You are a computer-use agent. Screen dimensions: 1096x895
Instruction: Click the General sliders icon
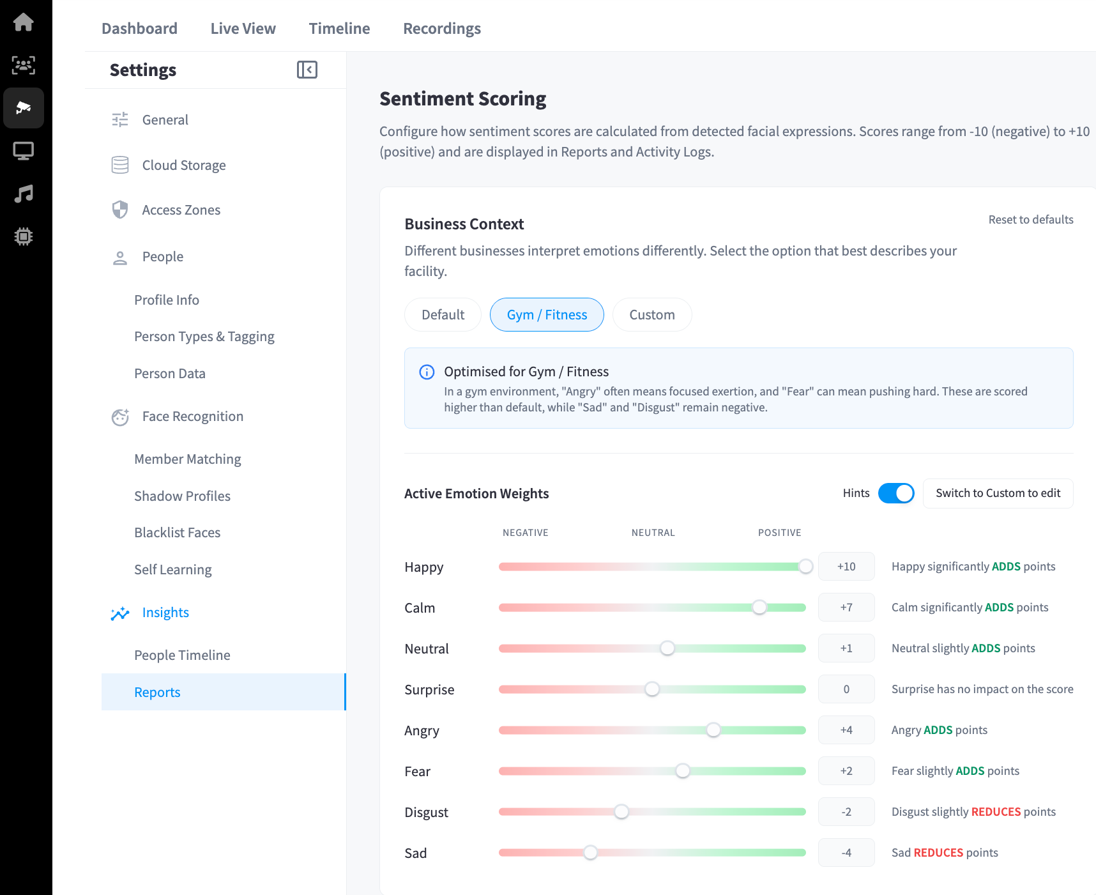click(x=120, y=119)
